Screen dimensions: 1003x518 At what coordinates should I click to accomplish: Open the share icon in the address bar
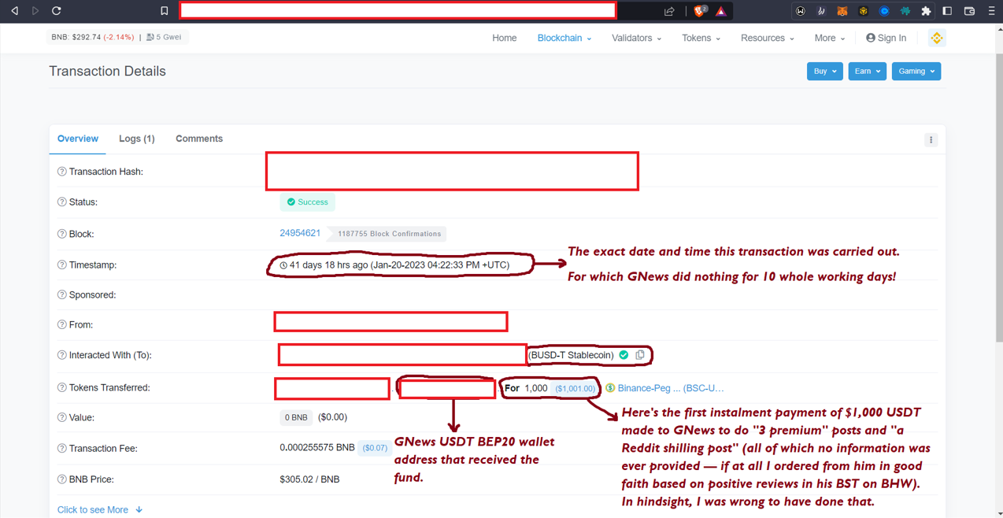click(x=669, y=11)
